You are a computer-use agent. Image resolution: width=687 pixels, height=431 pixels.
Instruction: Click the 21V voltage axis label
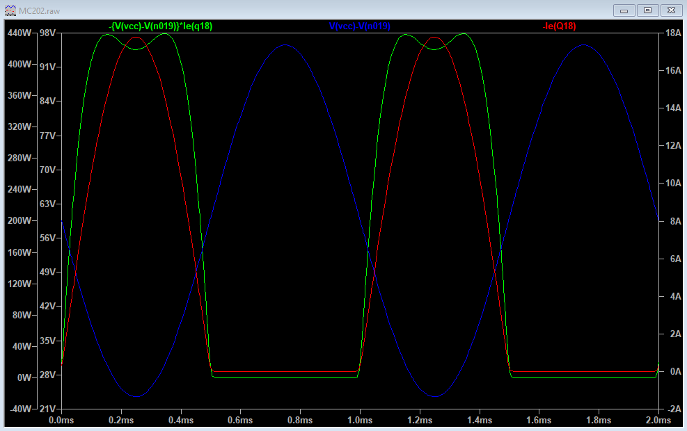[x=48, y=409]
